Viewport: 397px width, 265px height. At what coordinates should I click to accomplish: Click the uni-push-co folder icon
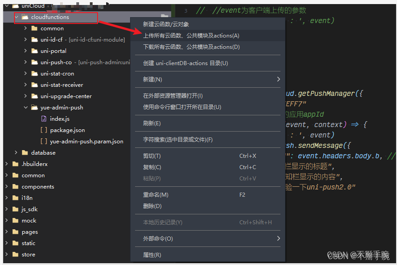coord(34,62)
